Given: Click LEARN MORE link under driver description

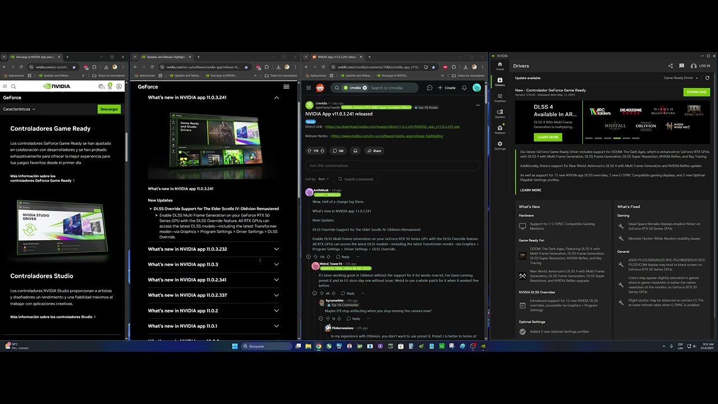Looking at the screenshot, I should tap(531, 190).
